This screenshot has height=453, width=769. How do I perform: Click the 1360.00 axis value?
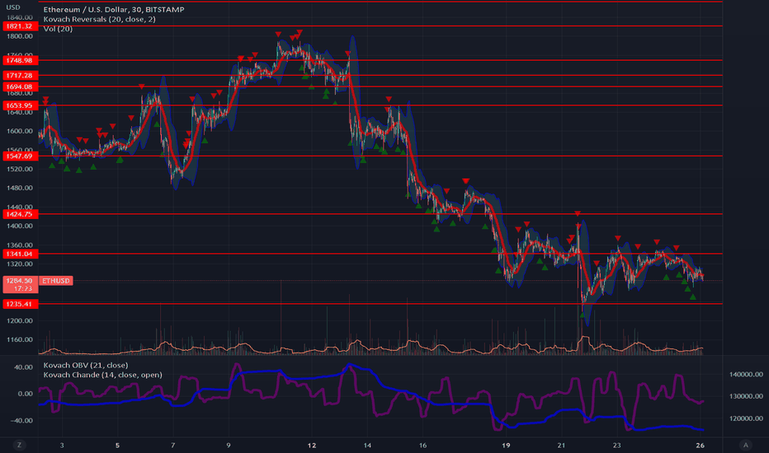pyautogui.click(x=20, y=245)
